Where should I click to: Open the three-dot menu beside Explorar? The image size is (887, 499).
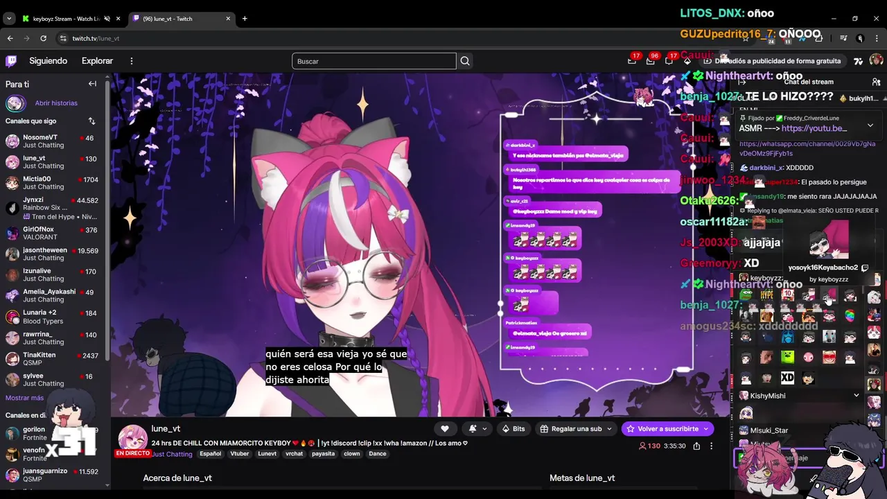(131, 61)
